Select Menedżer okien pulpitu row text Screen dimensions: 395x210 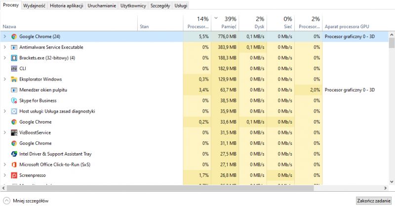43,90
